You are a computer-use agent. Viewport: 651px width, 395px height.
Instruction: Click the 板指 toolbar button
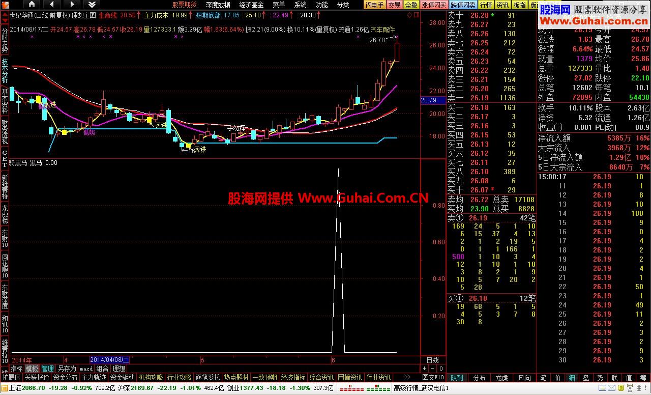pos(519,5)
